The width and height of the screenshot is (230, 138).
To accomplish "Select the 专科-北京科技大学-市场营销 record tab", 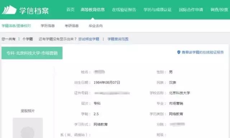I will 32,53.
